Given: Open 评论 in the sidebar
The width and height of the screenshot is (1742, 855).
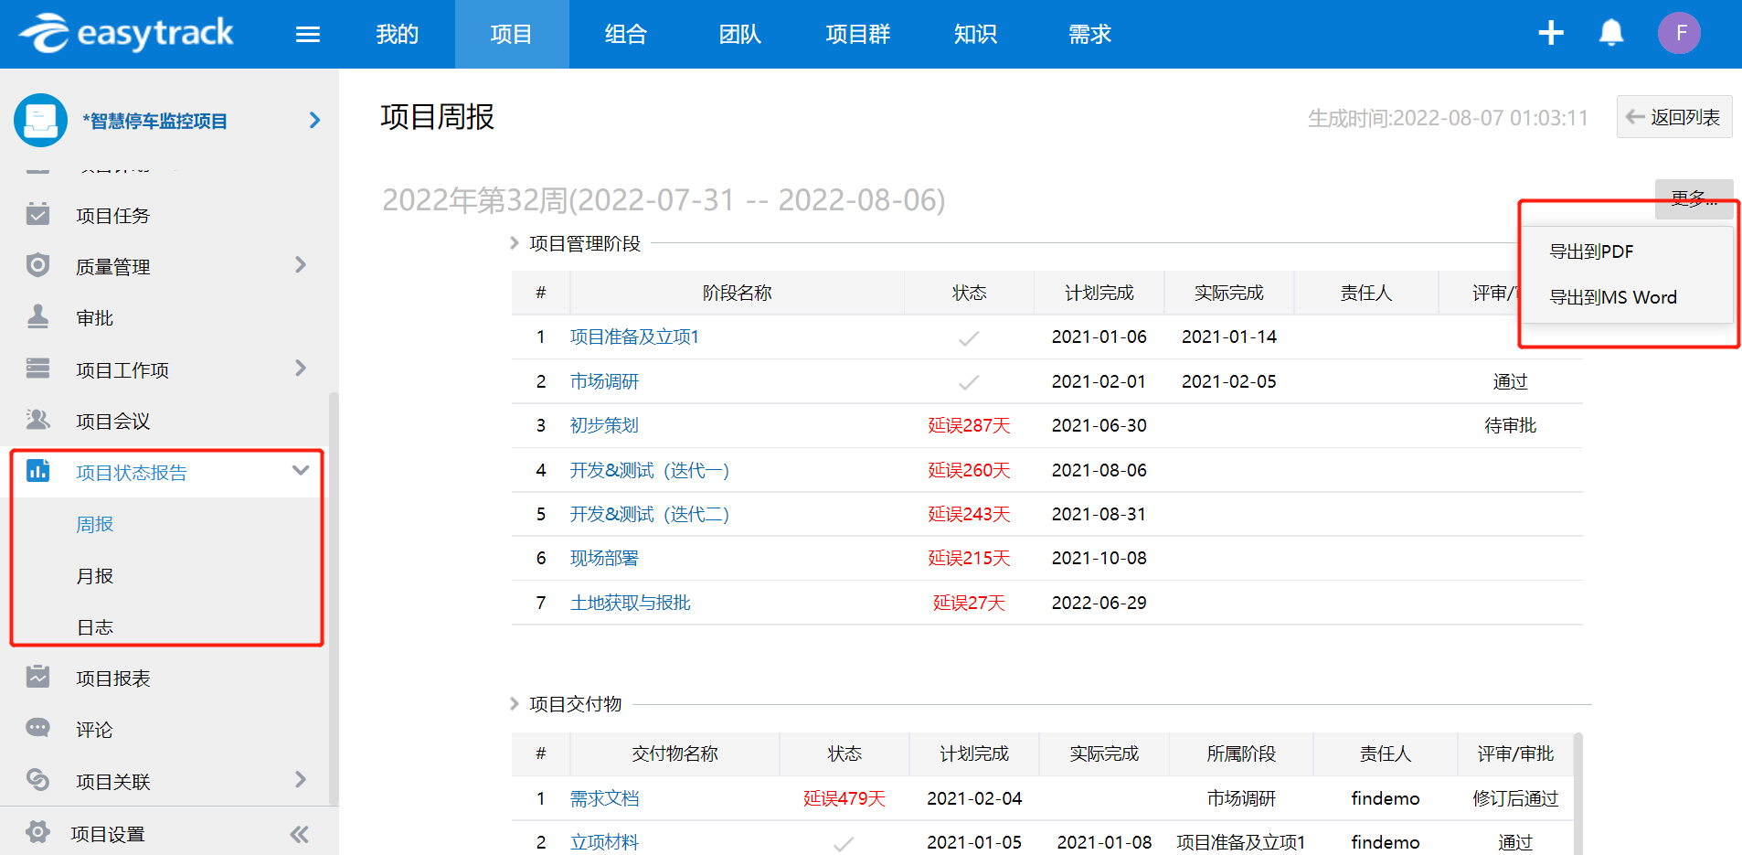Looking at the screenshot, I should [94, 730].
